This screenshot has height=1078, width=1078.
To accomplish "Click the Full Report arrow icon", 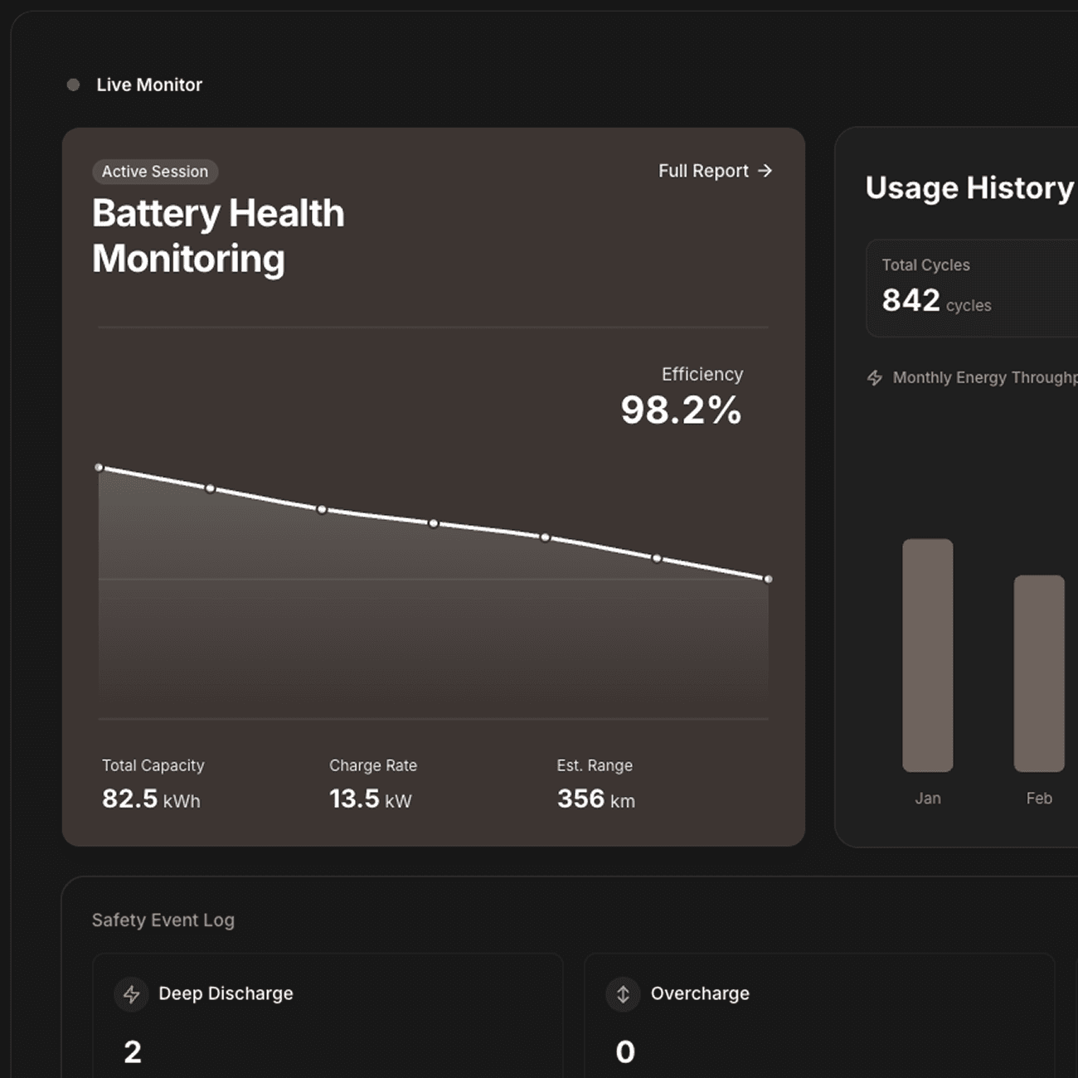I will click(764, 171).
